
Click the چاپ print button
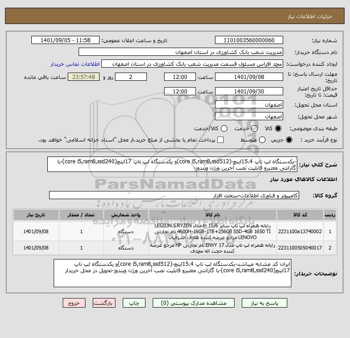click(134, 303)
